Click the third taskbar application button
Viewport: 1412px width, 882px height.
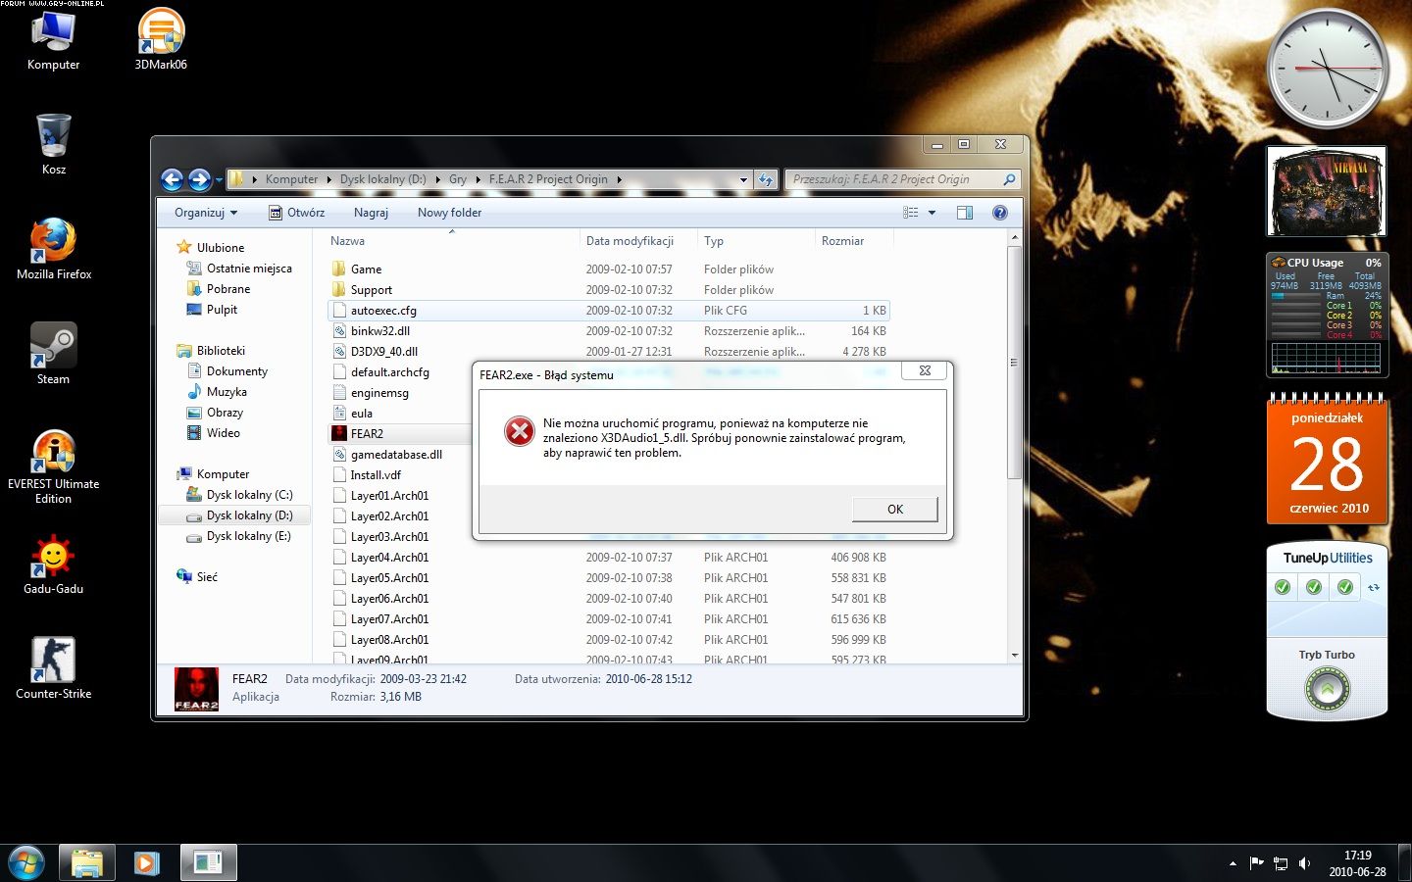(x=208, y=863)
